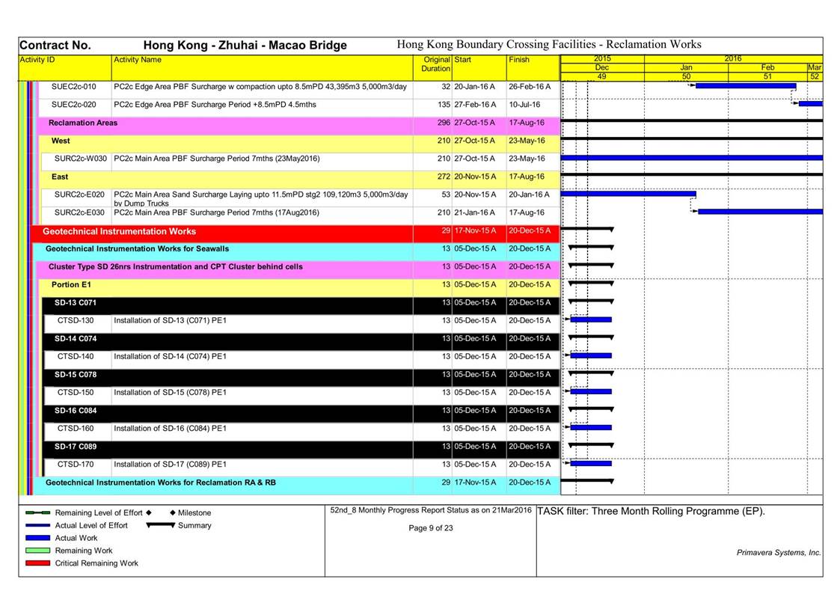Click the SUEC2c-010 blue Gantt bar
The width and height of the screenshot is (840, 594).
(746, 86)
